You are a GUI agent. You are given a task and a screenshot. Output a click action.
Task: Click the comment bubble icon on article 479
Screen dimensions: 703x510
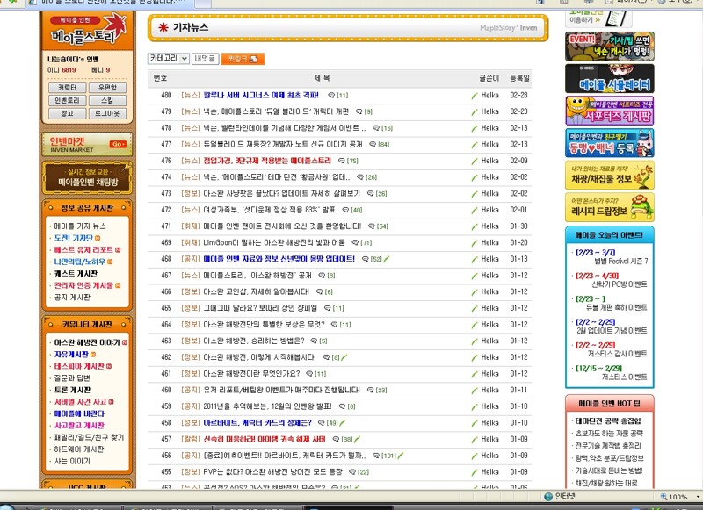(359, 111)
